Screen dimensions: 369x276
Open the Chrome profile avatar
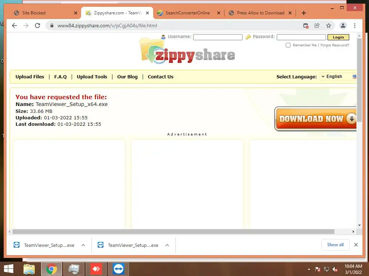343,26
